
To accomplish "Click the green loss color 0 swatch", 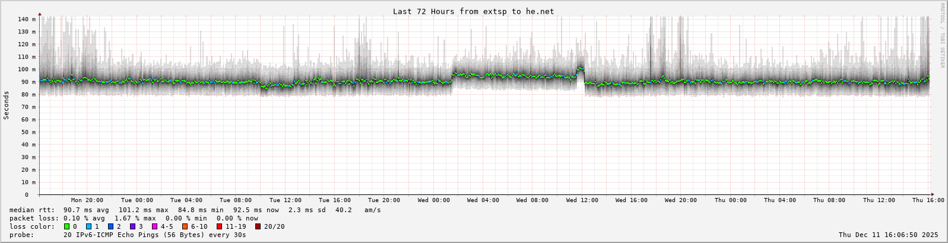I will (66, 226).
